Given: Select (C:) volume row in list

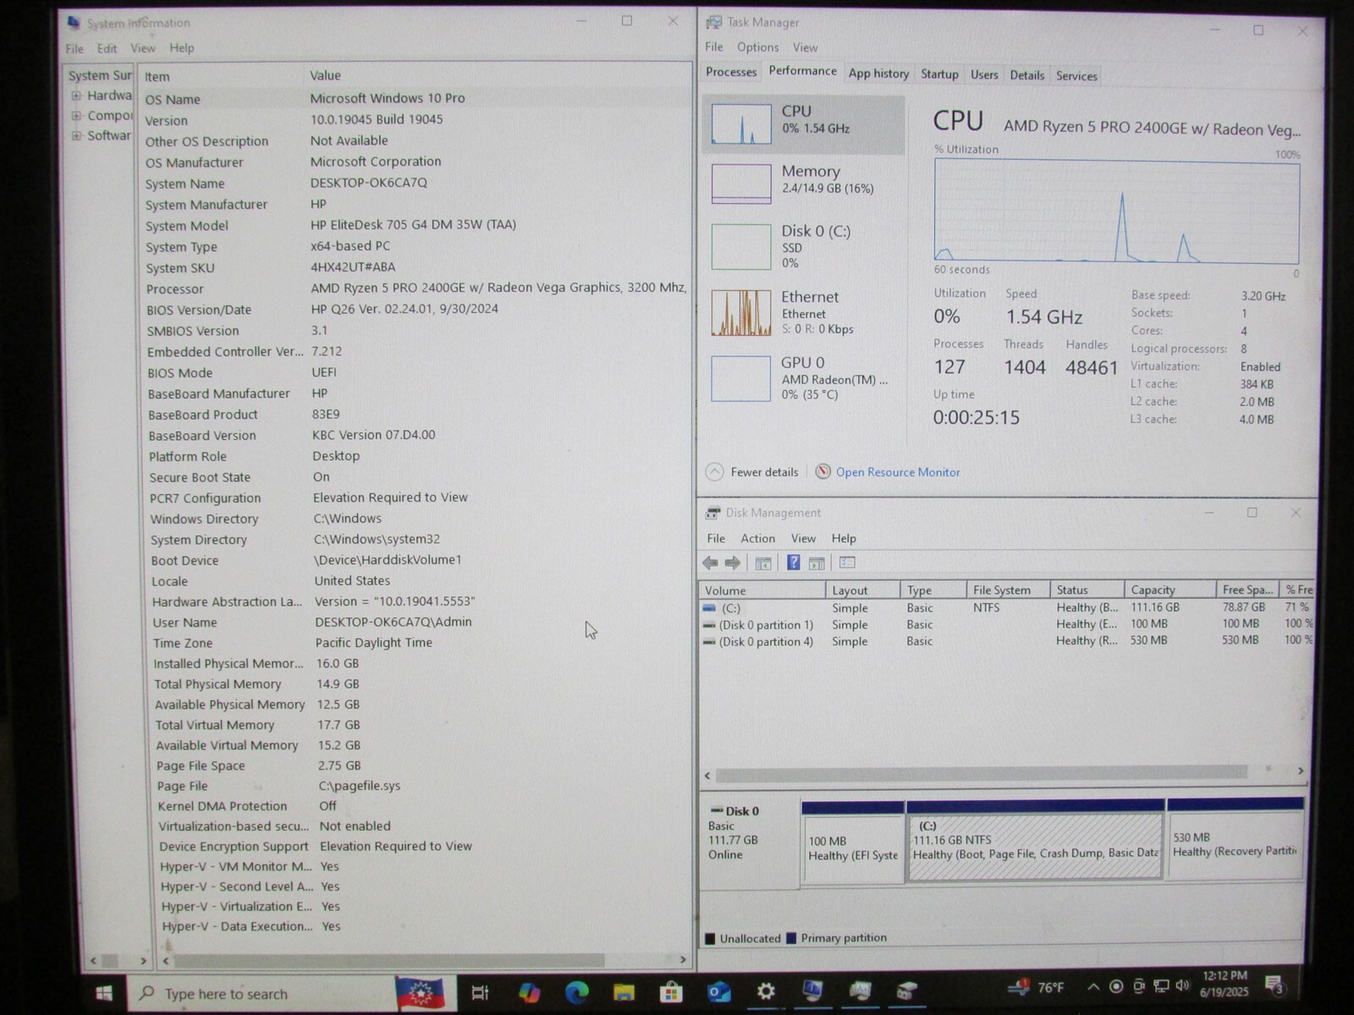Looking at the screenshot, I should 1007,607.
